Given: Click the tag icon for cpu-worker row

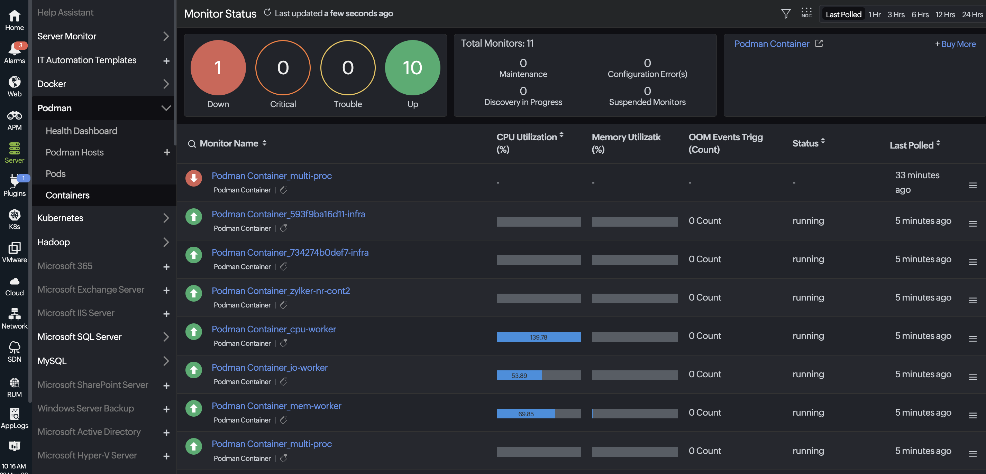Looking at the screenshot, I should (284, 343).
